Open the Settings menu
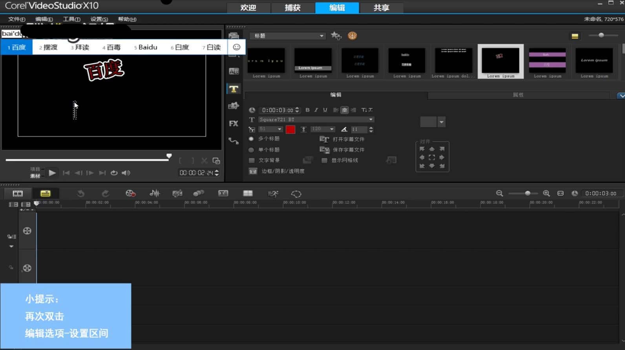625x350 pixels. pyautogui.click(x=99, y=19)
